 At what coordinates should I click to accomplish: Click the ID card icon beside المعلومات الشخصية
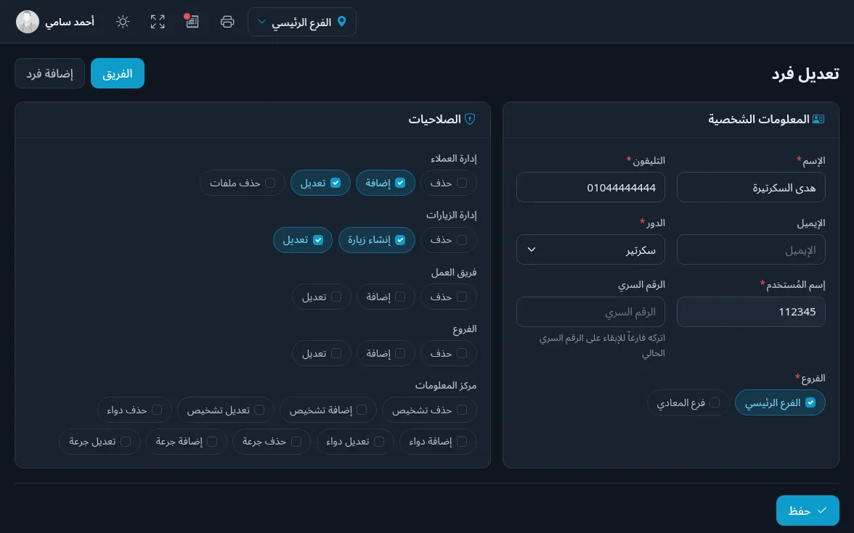(x=818, y=119)
